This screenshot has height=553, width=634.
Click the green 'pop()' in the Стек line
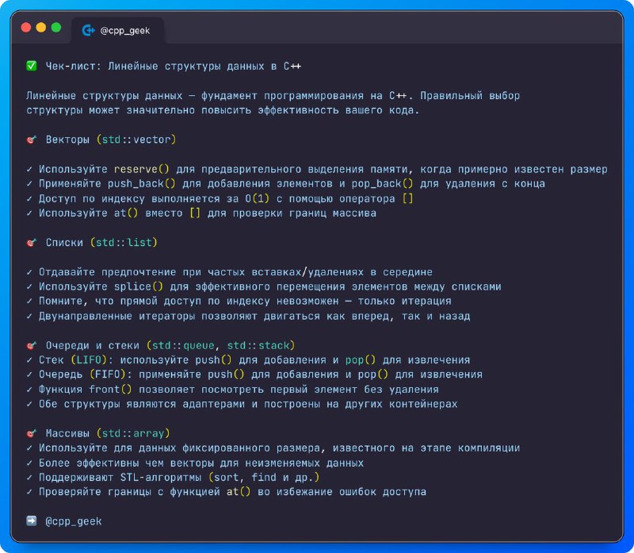(361, 360)
